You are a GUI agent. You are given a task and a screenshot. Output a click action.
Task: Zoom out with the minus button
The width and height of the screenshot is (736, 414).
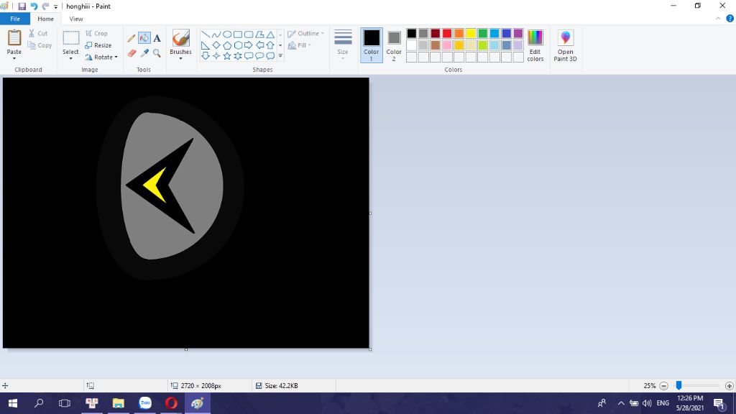pyautogui.click(x=663, y=386)
